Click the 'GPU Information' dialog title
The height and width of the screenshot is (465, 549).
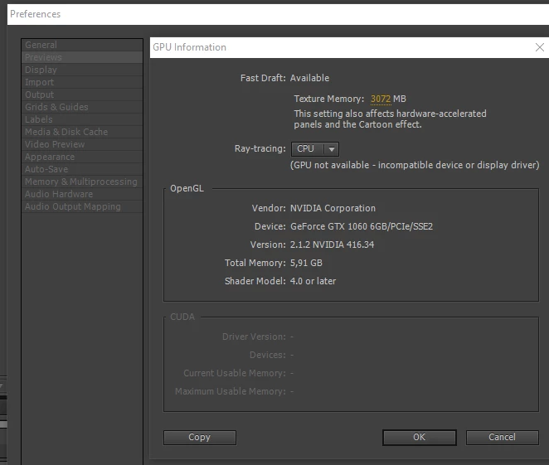coord(189,47)
